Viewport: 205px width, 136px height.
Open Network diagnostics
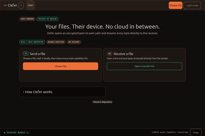tap(102, 102)
